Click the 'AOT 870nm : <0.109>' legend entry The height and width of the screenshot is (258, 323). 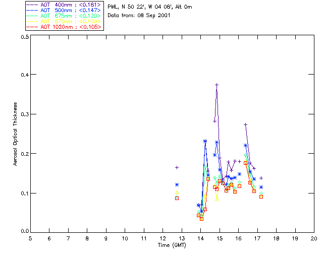click(x=64, y=21)
